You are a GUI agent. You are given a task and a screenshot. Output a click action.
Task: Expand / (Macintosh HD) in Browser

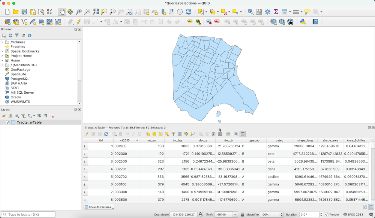click(x=2, y=65)
